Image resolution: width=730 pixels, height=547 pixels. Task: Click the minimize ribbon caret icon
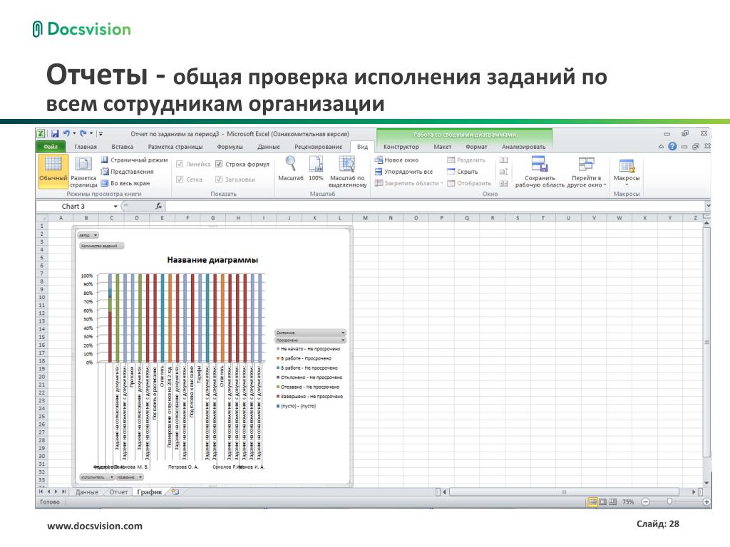(661, 147)
